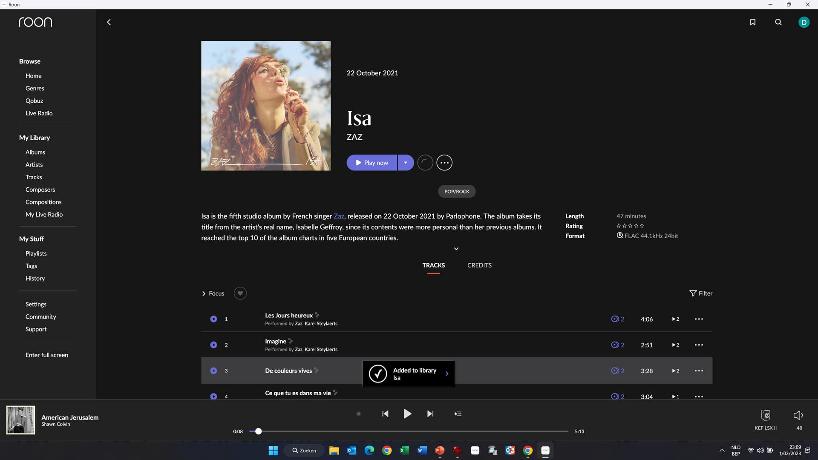818x460 pixels.
Task: Skip to the next track
Action: pyautogui.click(x=430, y=414)
